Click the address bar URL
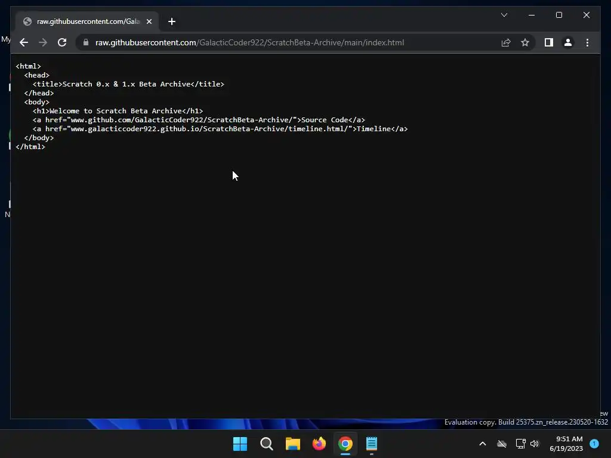 249,42
